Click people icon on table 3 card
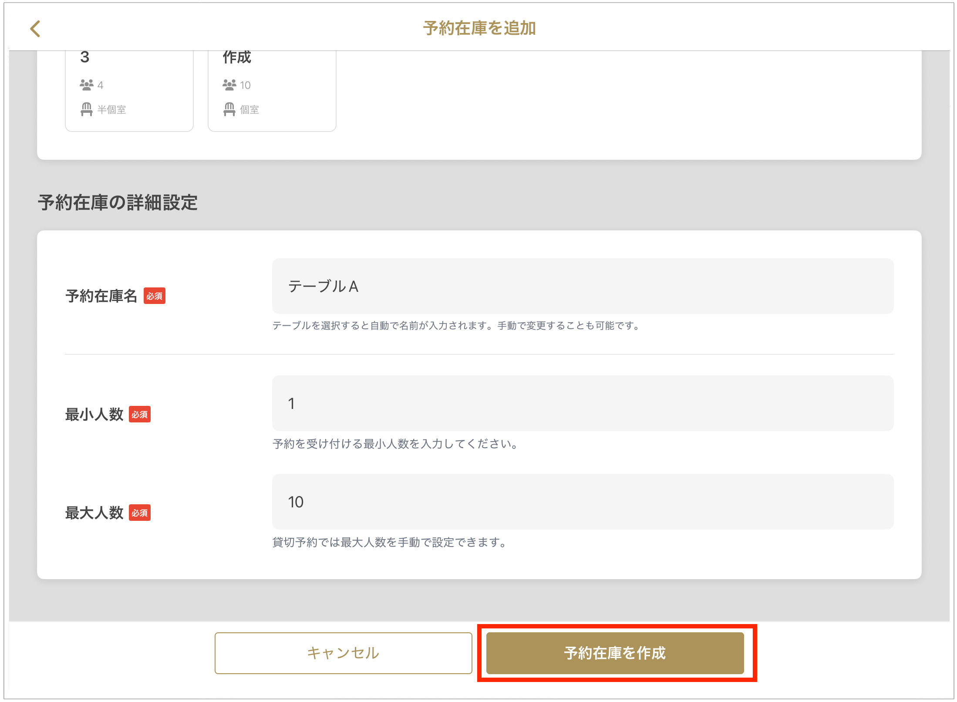 click(86, 85)
